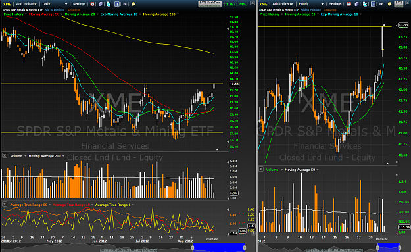Image resolution: width=411 pixels, height=252 pixels.
Task: Open Drawings in the Hourly chart
Action: tap(330, 10)
